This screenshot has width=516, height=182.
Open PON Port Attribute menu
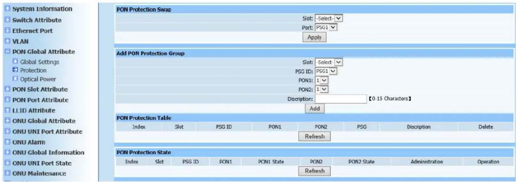point(41,100)
